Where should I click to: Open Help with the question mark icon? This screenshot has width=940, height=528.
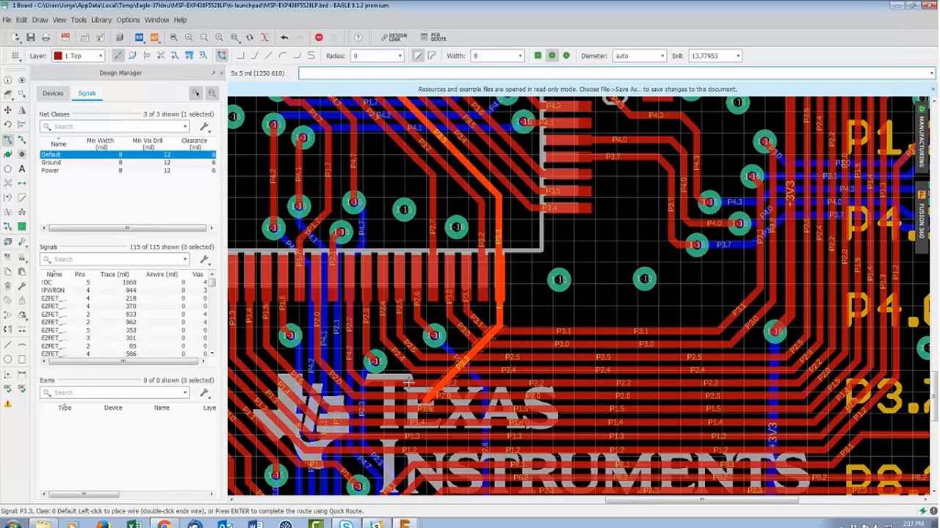click(x=358, y=37)
